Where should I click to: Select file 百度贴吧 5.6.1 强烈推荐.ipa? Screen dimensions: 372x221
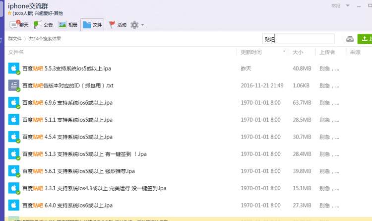point(78,171)
